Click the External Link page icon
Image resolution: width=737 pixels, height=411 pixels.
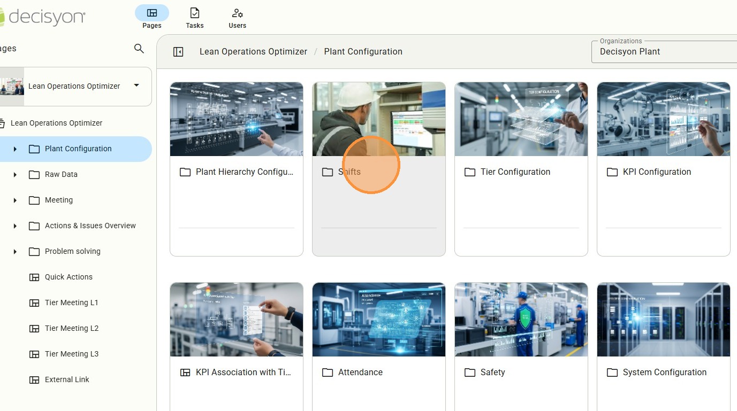pyautogui.click(x=34, y=379)
